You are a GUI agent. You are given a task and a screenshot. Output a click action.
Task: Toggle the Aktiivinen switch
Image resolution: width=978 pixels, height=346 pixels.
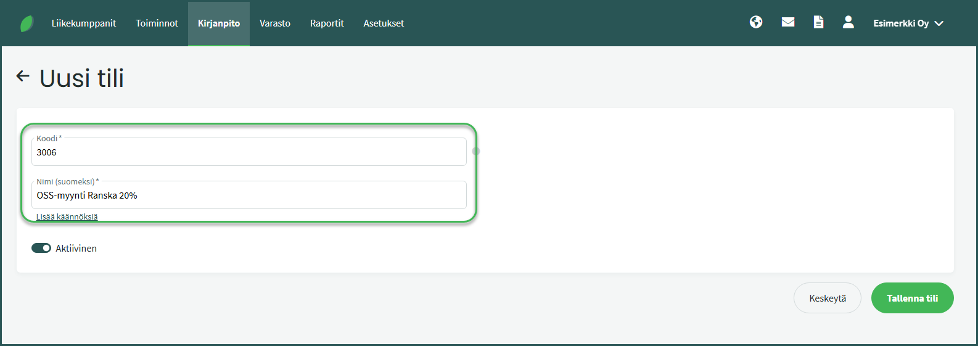[x=41, y=248]
